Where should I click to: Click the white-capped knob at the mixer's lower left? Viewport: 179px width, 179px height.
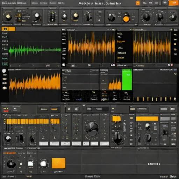pos(8,138)
